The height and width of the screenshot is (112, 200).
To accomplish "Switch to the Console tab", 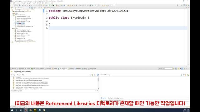I will point(78,69).
